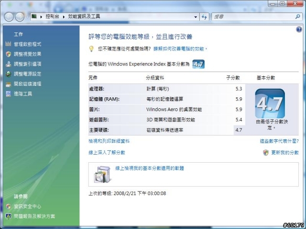
Task: Click the 調整電源設定 icon
Action: [x=8, y=74]
